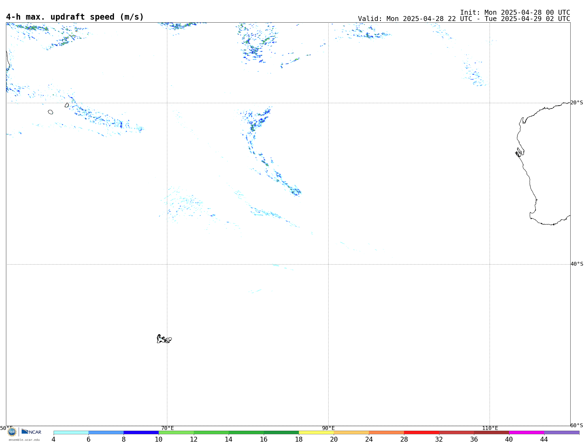Open the ensemble.ucar.edu text link
Viewport: 588px width, 443px height.
point(24,440)
